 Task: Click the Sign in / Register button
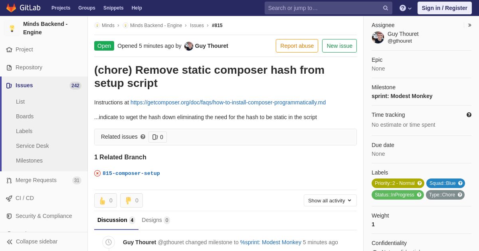point(445,8)
